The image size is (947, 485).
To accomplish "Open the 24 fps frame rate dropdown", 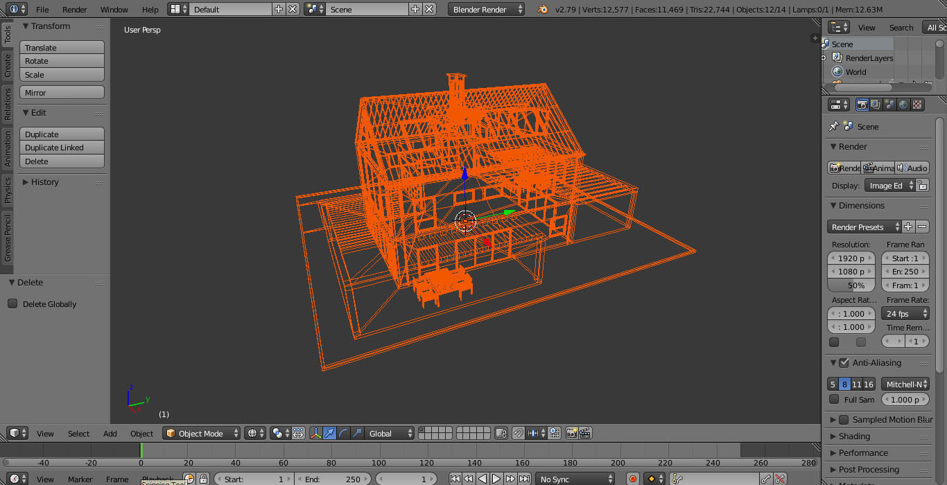I will pyautogui.click(x=905, y=314).
